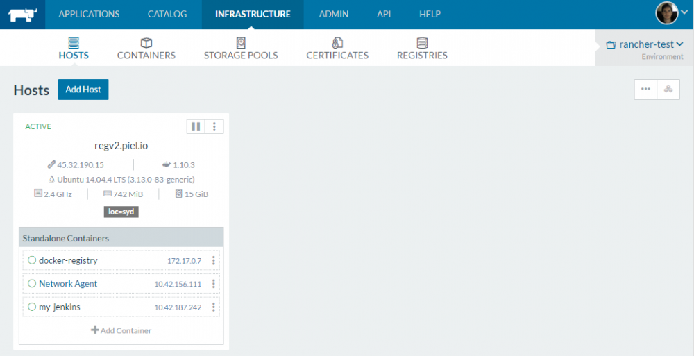Switch to the Registries tab
This screenshot has width=694, height=356.
(x=422, y=49)
